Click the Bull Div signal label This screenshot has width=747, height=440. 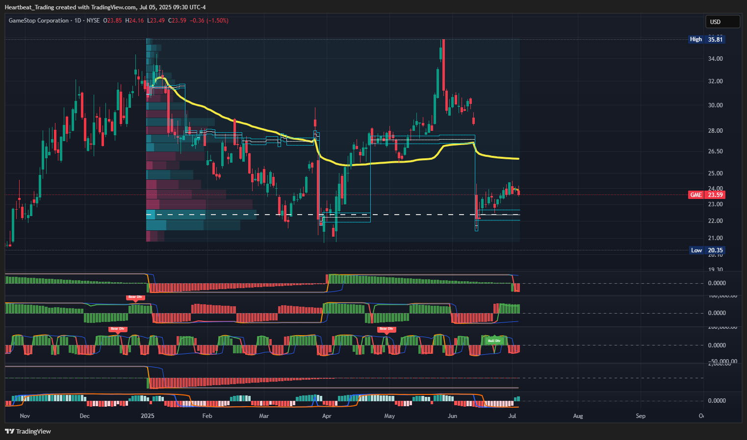tap(494, 341)
